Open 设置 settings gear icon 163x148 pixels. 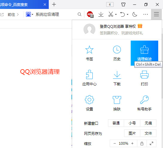pyautogui.click(x=89, y=100)
